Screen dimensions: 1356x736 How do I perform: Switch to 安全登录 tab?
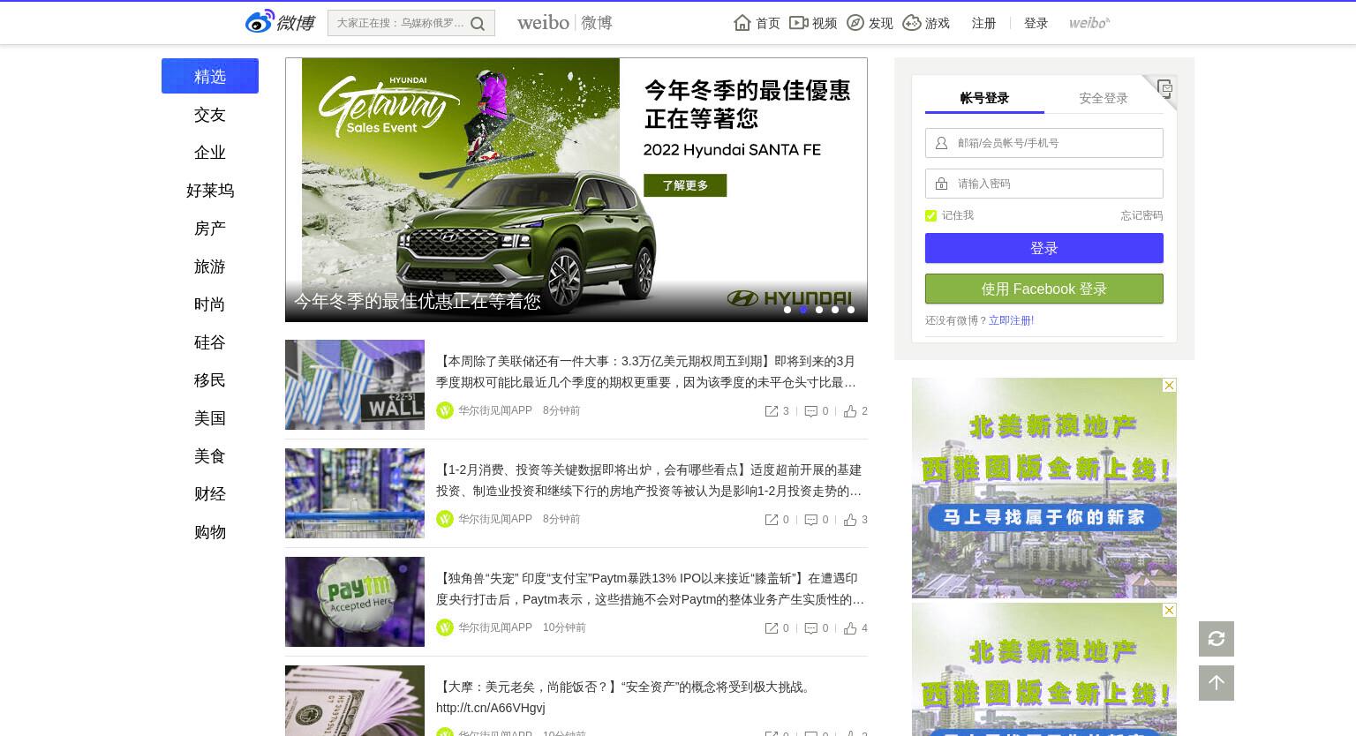coord(1104,98)
